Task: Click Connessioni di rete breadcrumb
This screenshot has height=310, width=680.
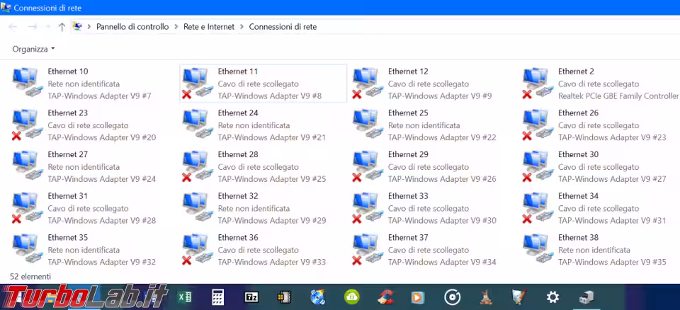Action: [x=283, y=27]
